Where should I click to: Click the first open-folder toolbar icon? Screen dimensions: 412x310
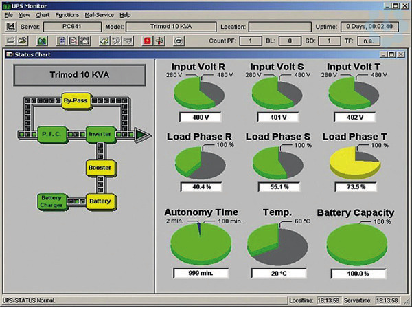[x=12, y=41]
